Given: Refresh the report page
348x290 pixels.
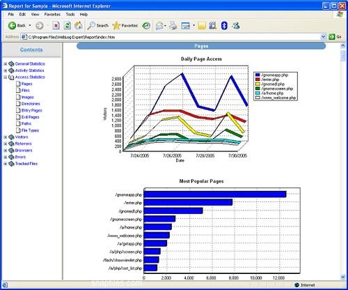Looking at the screenshot, I should [68, 26].
